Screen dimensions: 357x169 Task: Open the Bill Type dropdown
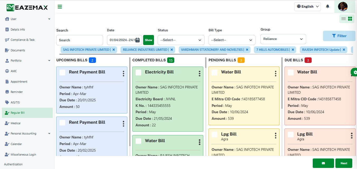coord(232,40)
